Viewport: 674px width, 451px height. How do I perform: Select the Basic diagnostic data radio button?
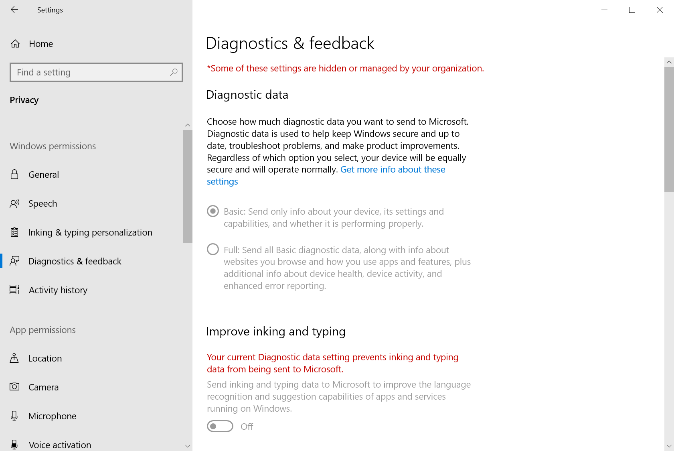(x=213, y=211)
